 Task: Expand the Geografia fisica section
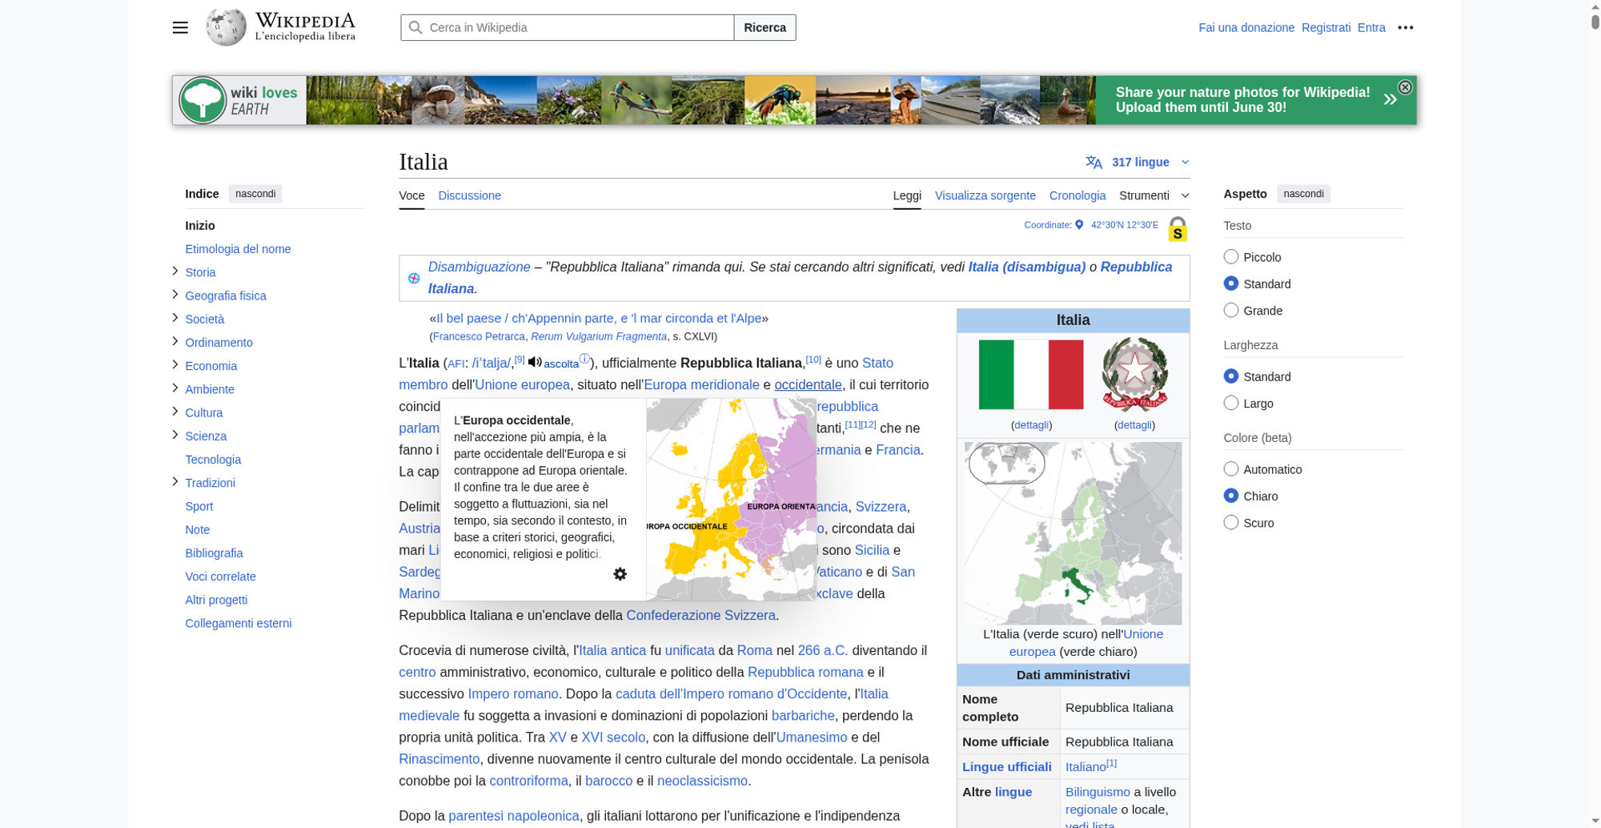(175, 295)
